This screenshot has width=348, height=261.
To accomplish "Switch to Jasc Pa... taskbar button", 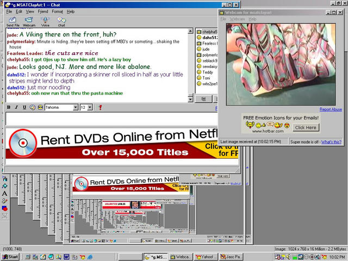I will 231,257.
